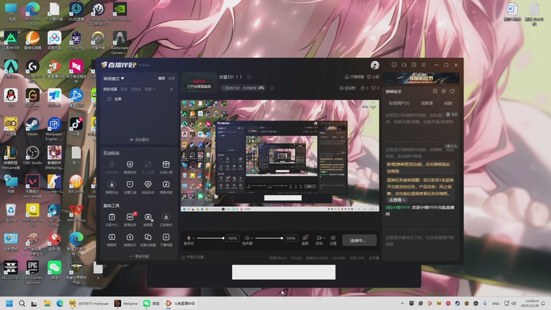
Task: Click the edit icon beside the stream title
Action: point(249,76)
